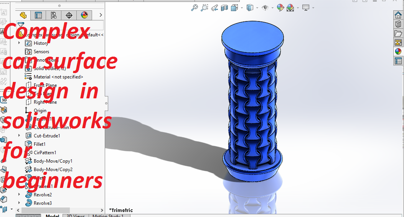Viewport: 404px width, 217px height.
Task: Select Material <not specified> in tree
Action: tap(58, 77)
